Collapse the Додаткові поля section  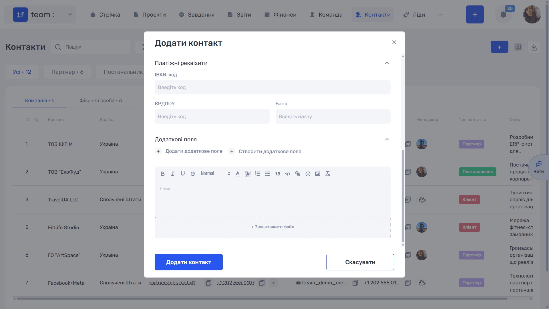(x=387, y=139)
